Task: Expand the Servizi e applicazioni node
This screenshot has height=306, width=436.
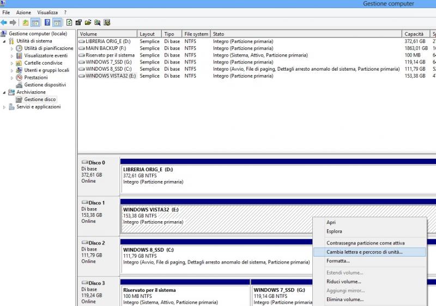Action: tap(5, 107)
